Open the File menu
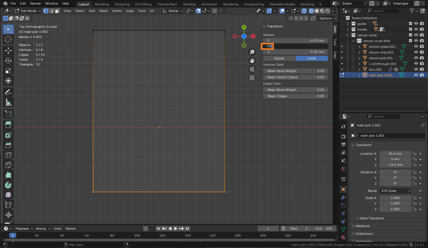Viewport: 428px width, 248px height. pyautogui.click(x=13, y=4)
